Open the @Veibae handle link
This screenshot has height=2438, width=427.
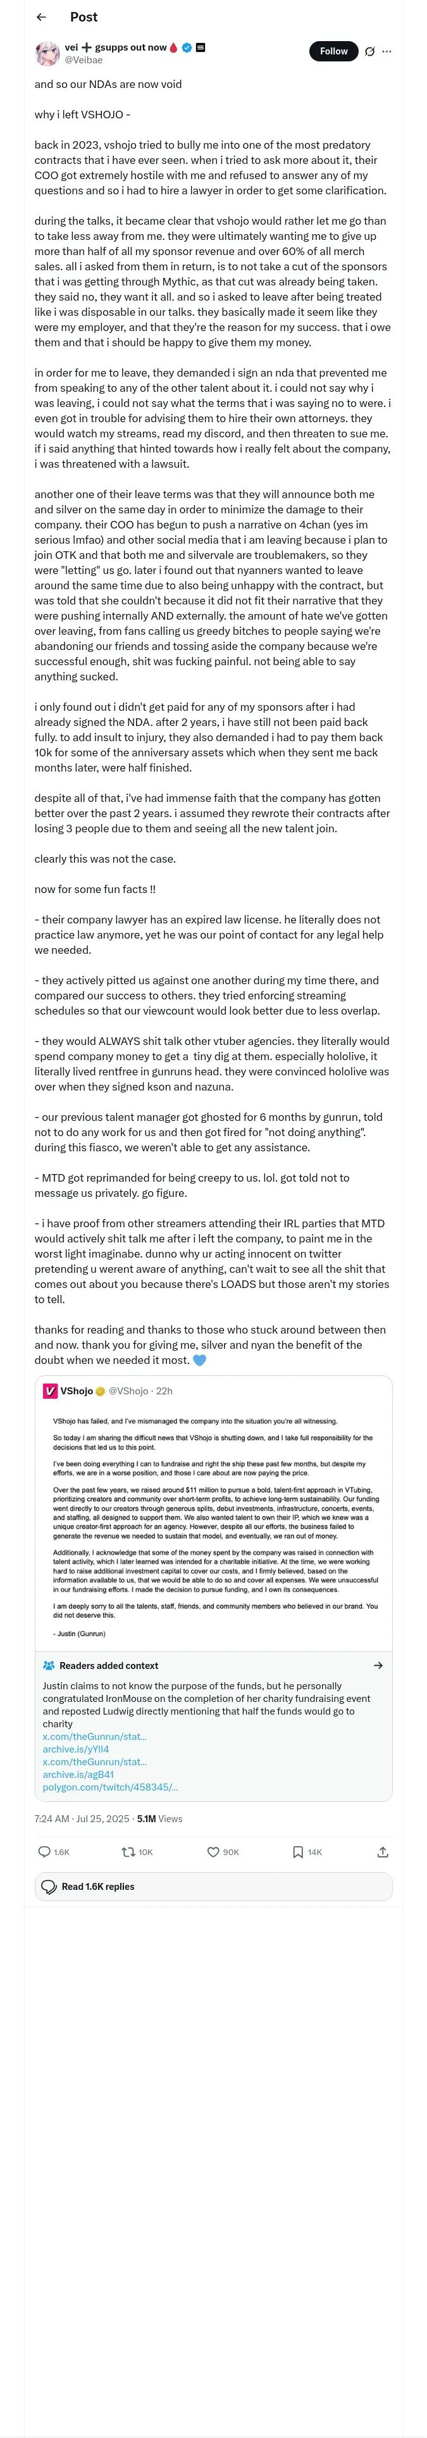point(84,59)
